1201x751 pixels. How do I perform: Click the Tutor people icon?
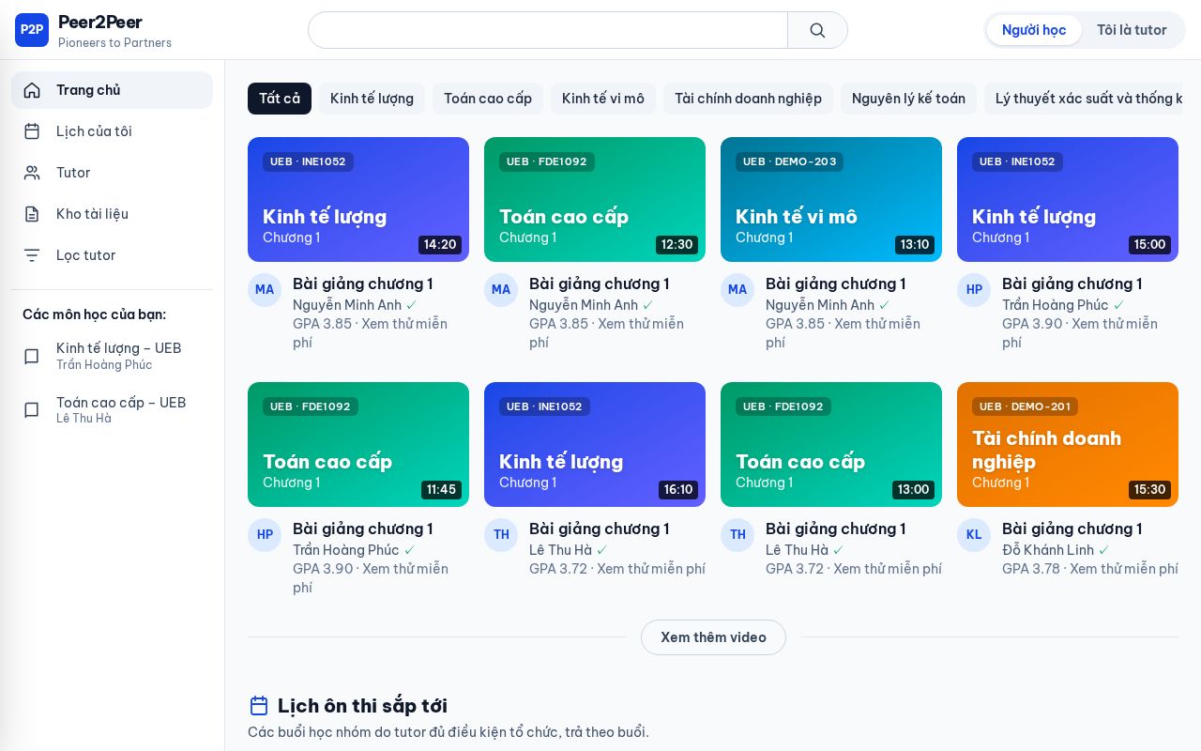pos(32,173)
